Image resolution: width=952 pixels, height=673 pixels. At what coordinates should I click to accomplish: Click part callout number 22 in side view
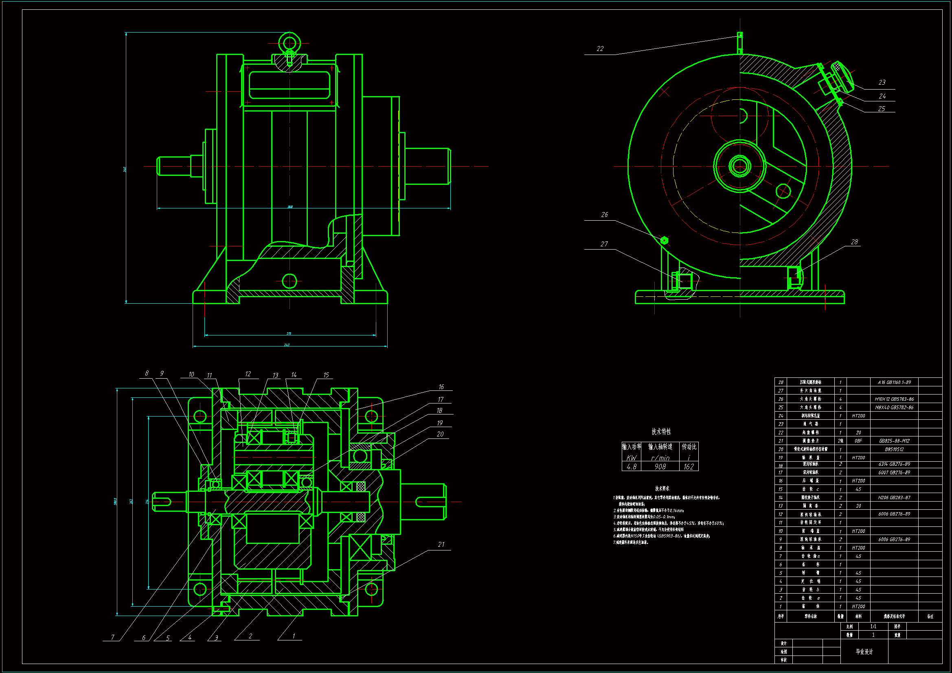600,49
